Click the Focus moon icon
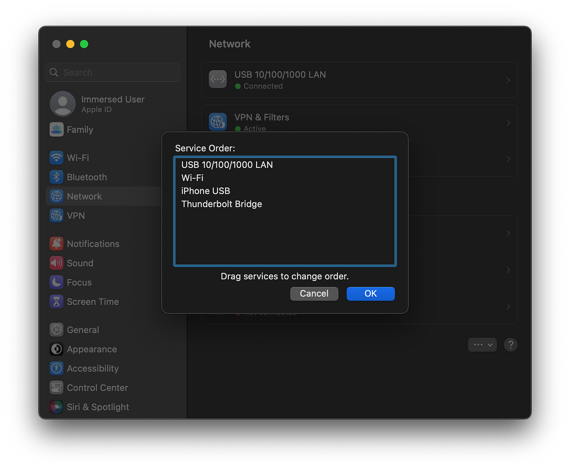Screen dimensions: 570x470 pos(57,282)
